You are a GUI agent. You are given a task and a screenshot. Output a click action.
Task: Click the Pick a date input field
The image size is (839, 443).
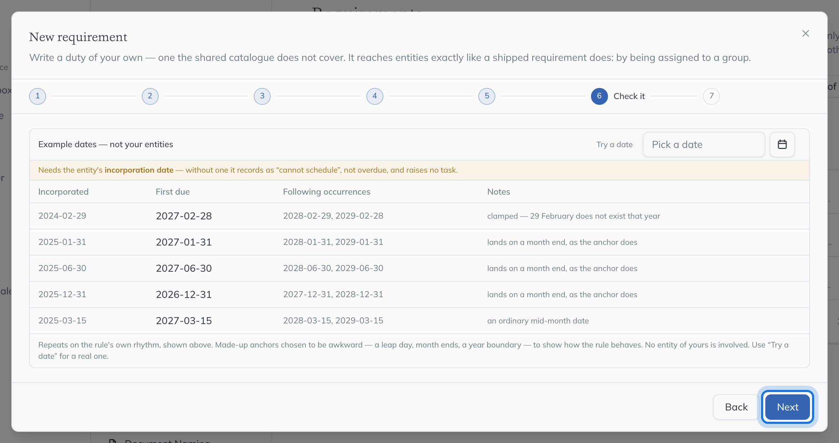click(x=704, y=144)
